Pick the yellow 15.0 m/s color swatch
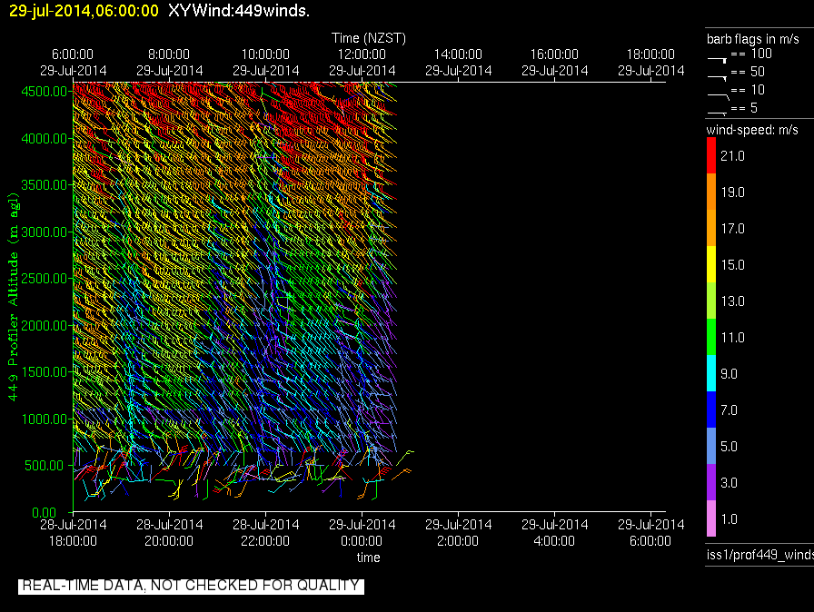 pyautogui.click(x=711, y=265)
